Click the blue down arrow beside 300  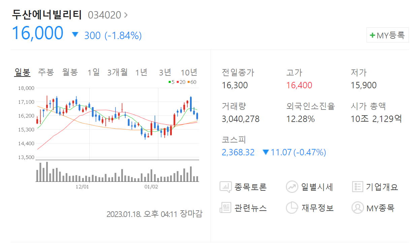click(x=75, y=34)
